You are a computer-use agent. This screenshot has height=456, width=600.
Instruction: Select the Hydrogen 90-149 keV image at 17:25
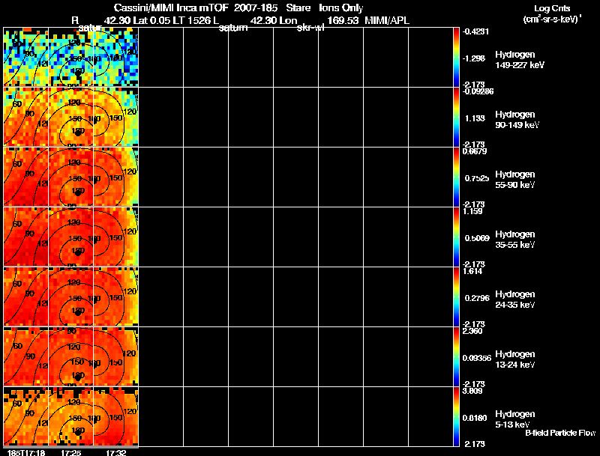(x=71, y=117)
